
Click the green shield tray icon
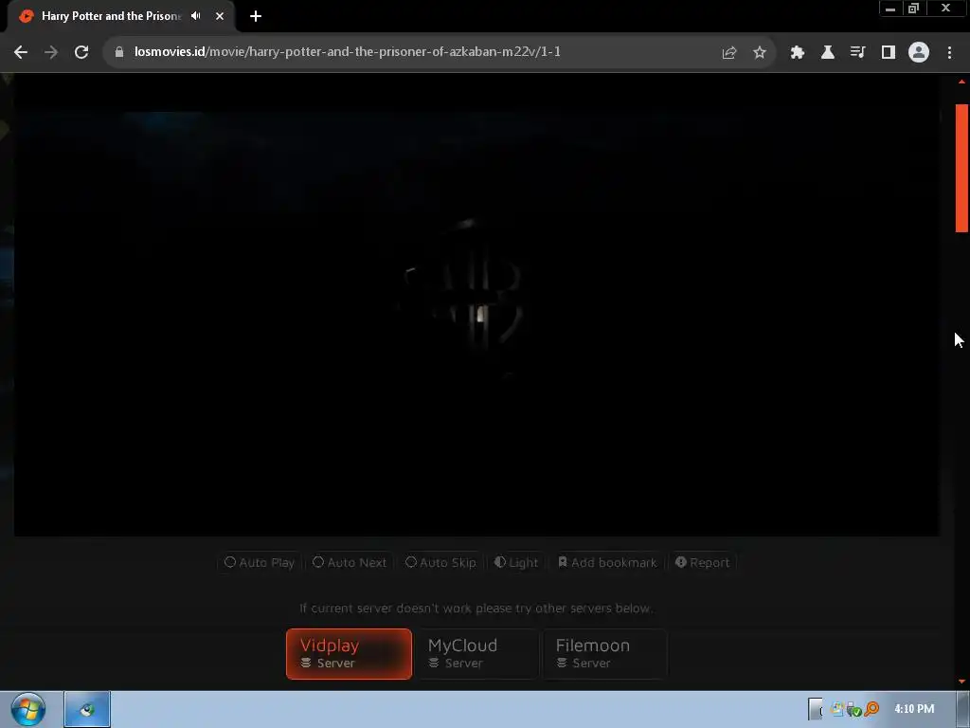pos(854,709)
